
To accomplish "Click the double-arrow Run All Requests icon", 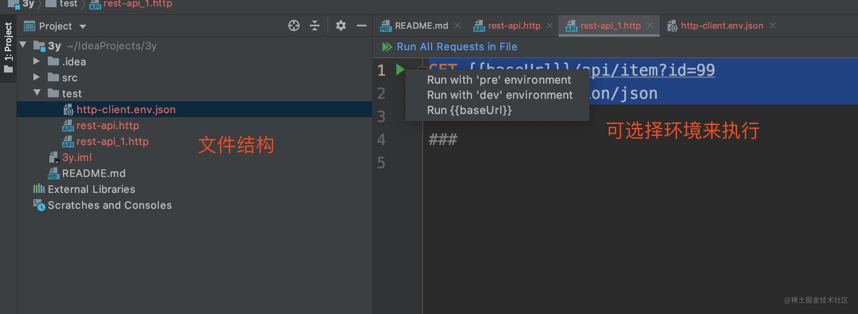I will pyautogui.click(x=387, y=47).
